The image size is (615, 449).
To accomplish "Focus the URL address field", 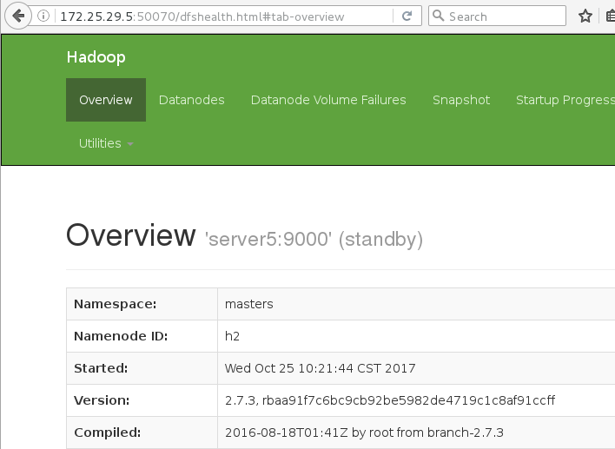I will [x=223, y=17].
